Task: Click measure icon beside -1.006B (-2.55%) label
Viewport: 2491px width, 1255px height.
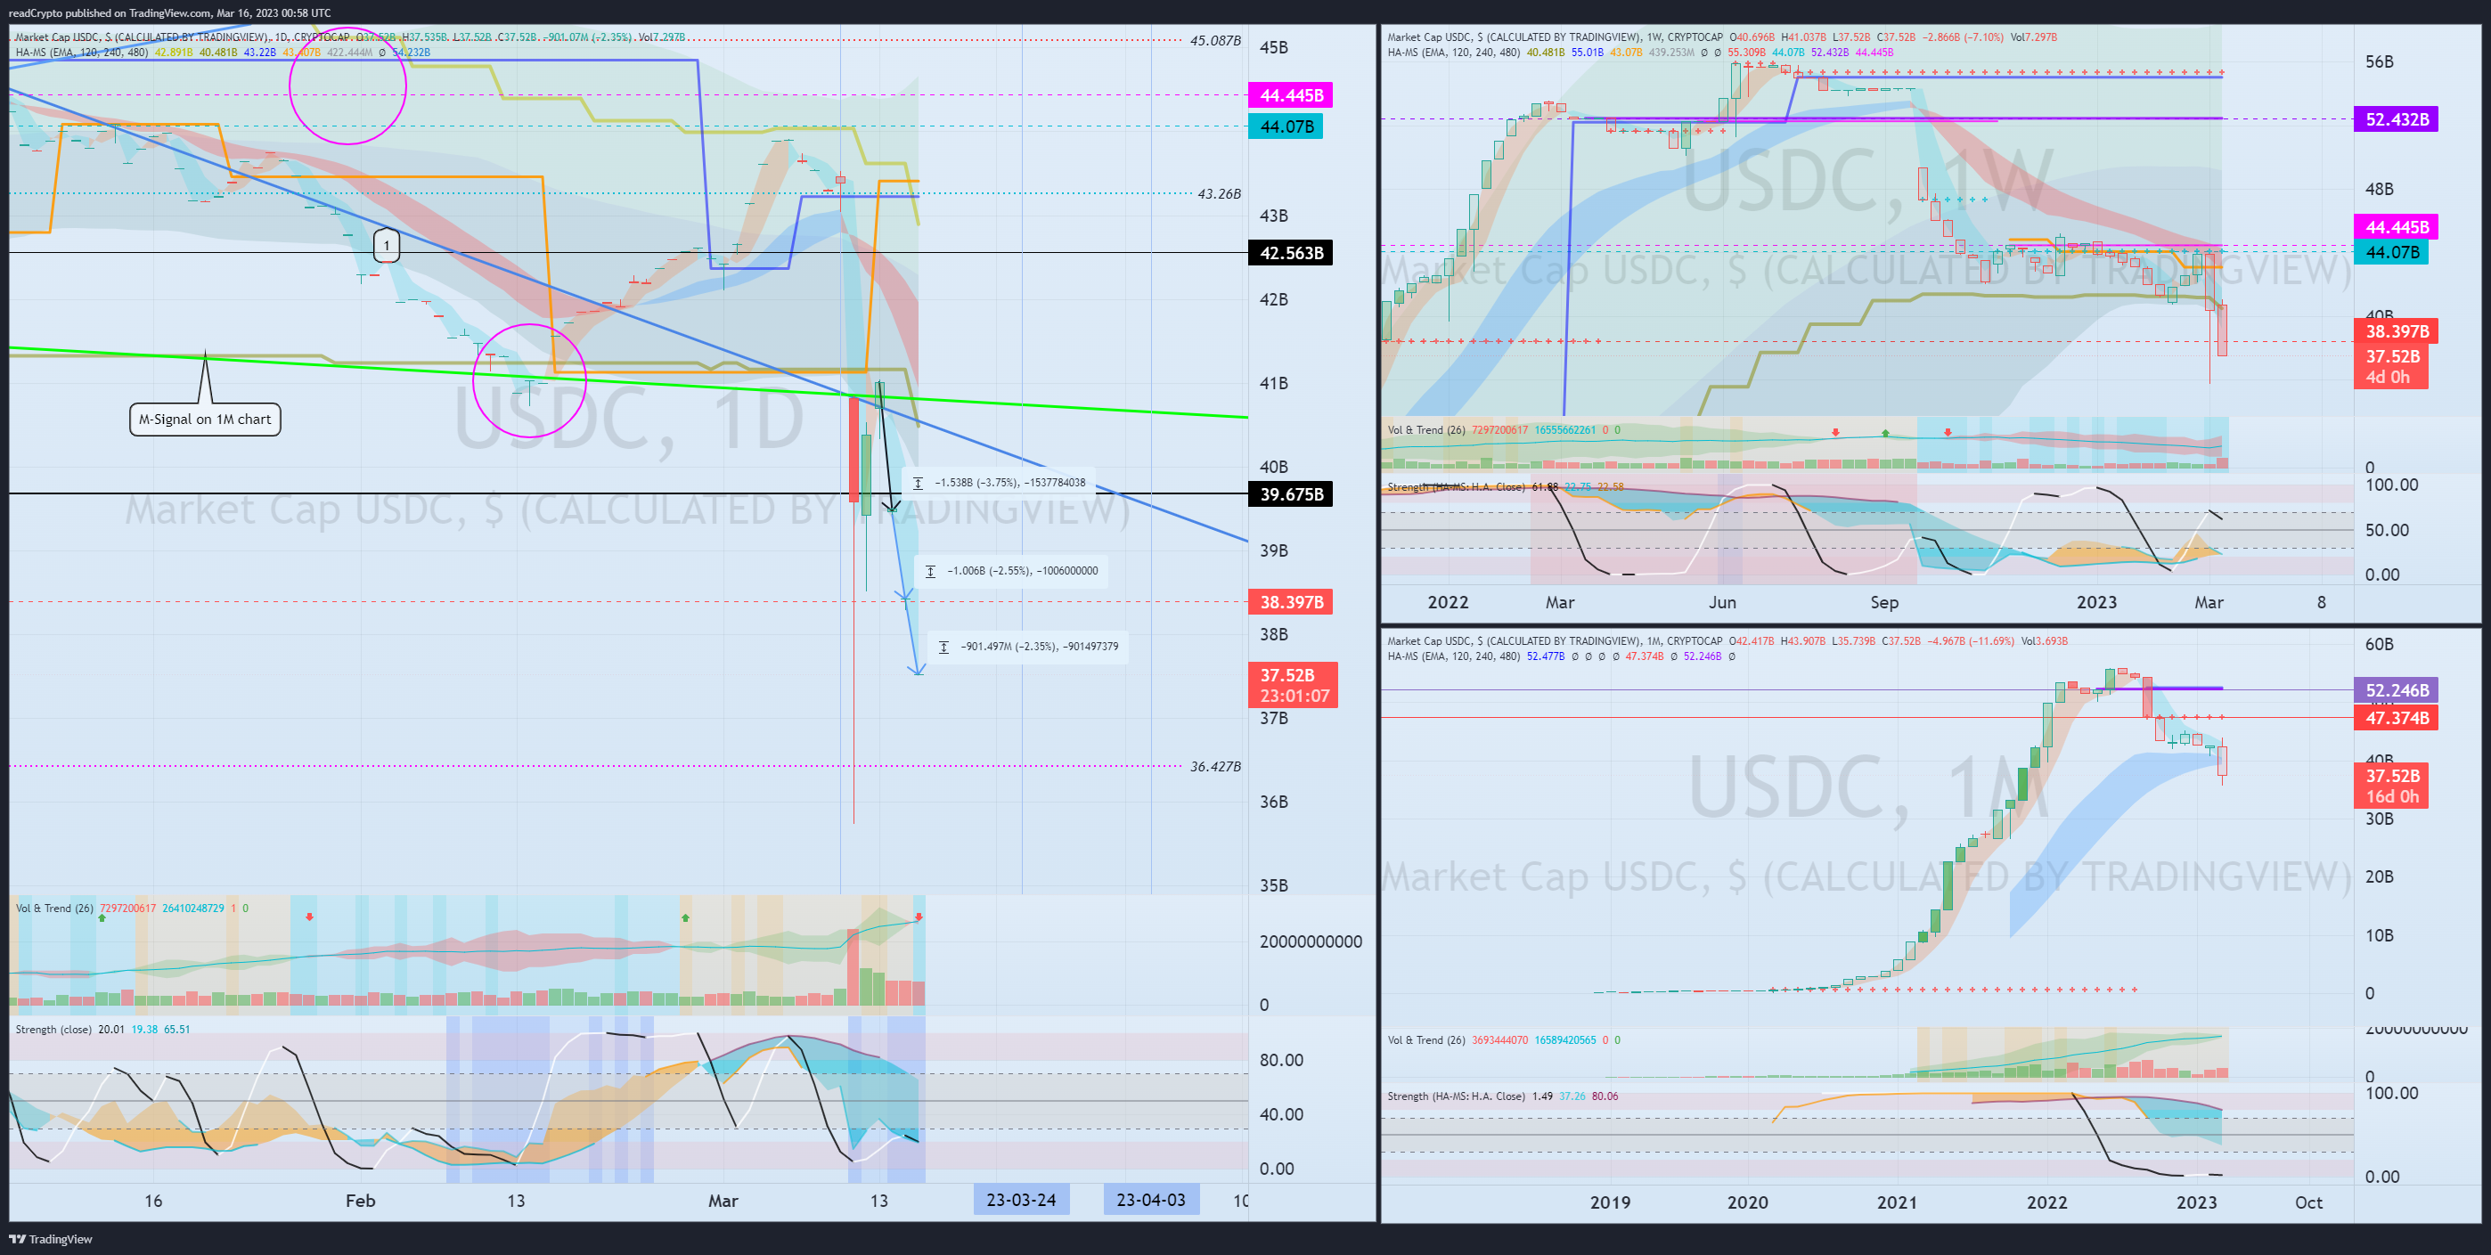Action: coord(930,572)
